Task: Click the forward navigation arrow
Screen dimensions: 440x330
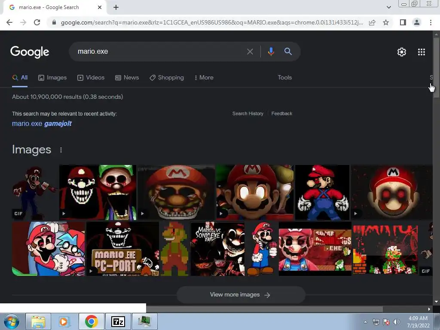Action: [23, 22]
